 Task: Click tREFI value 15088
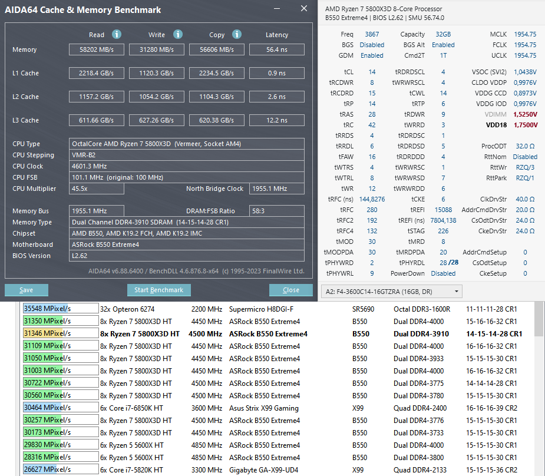click(443, 210)
